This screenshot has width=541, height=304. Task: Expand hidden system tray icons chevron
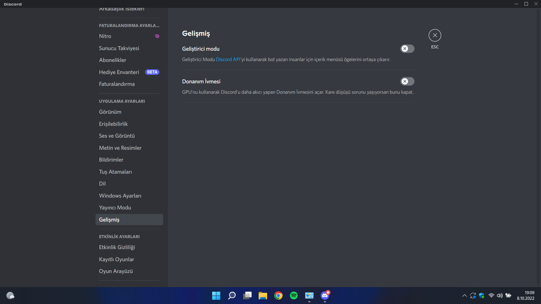click(464, 296)
